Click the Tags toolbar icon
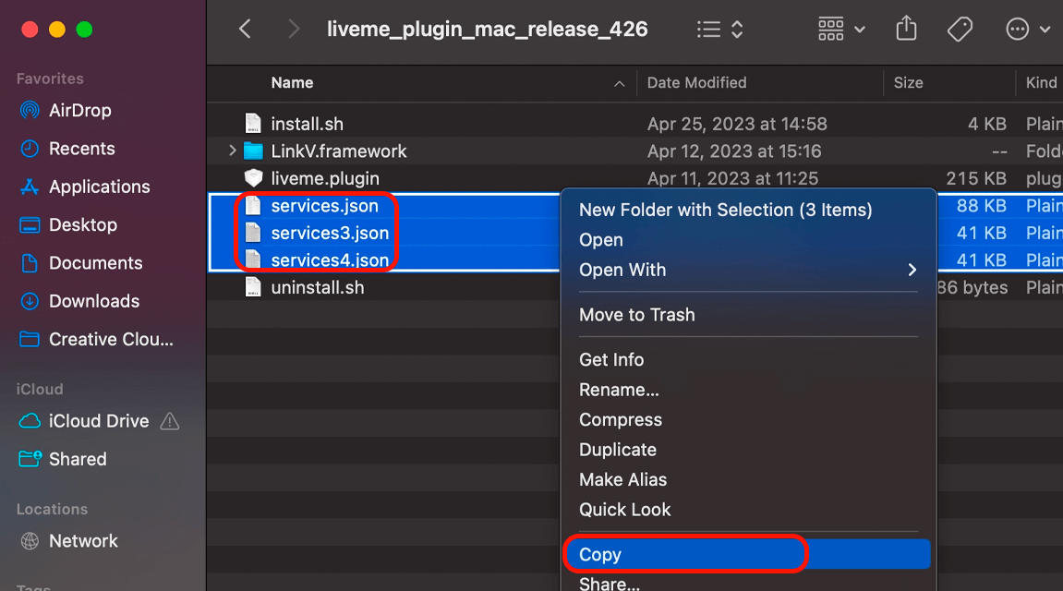 tap(960, 30)
